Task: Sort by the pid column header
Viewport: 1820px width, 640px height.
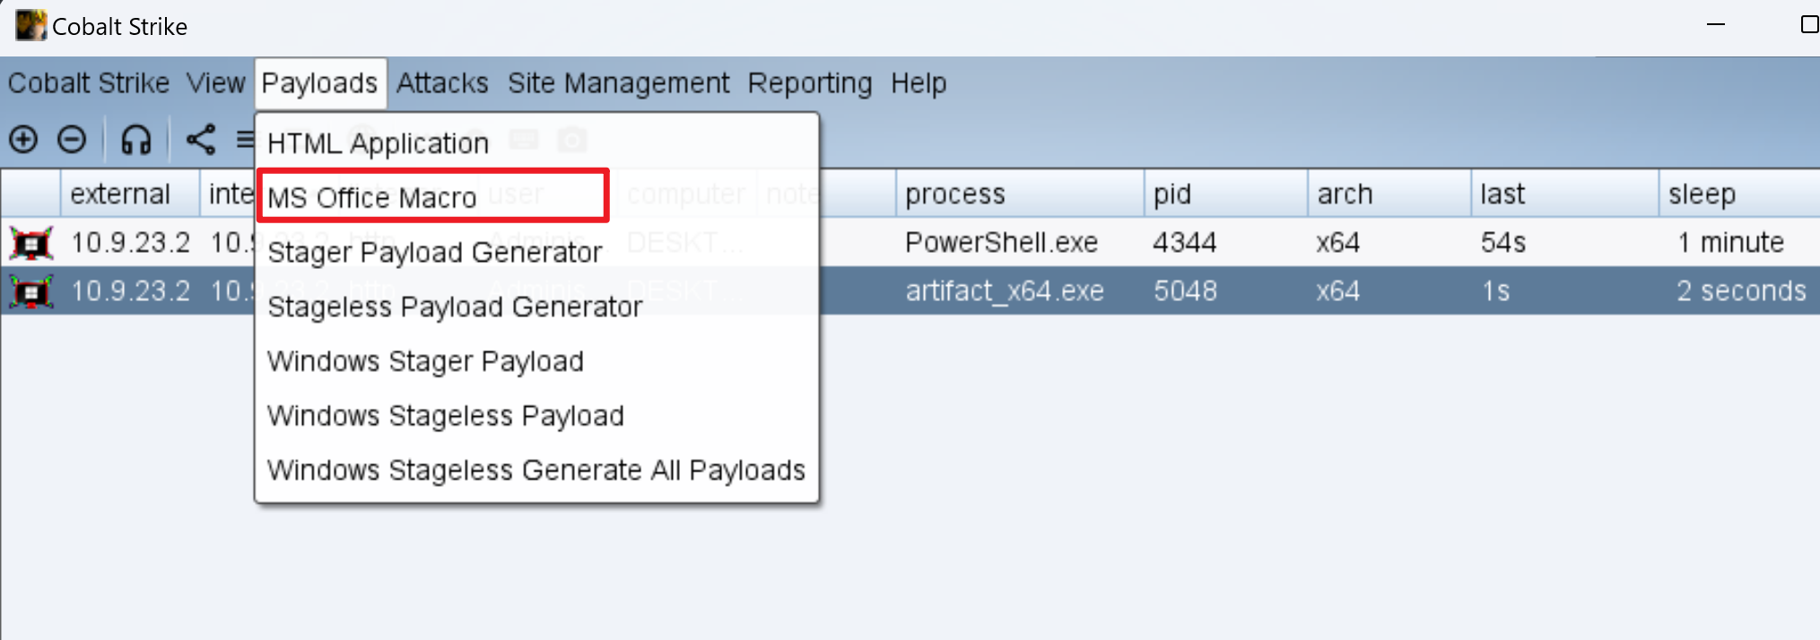Action: [1225, 194]
